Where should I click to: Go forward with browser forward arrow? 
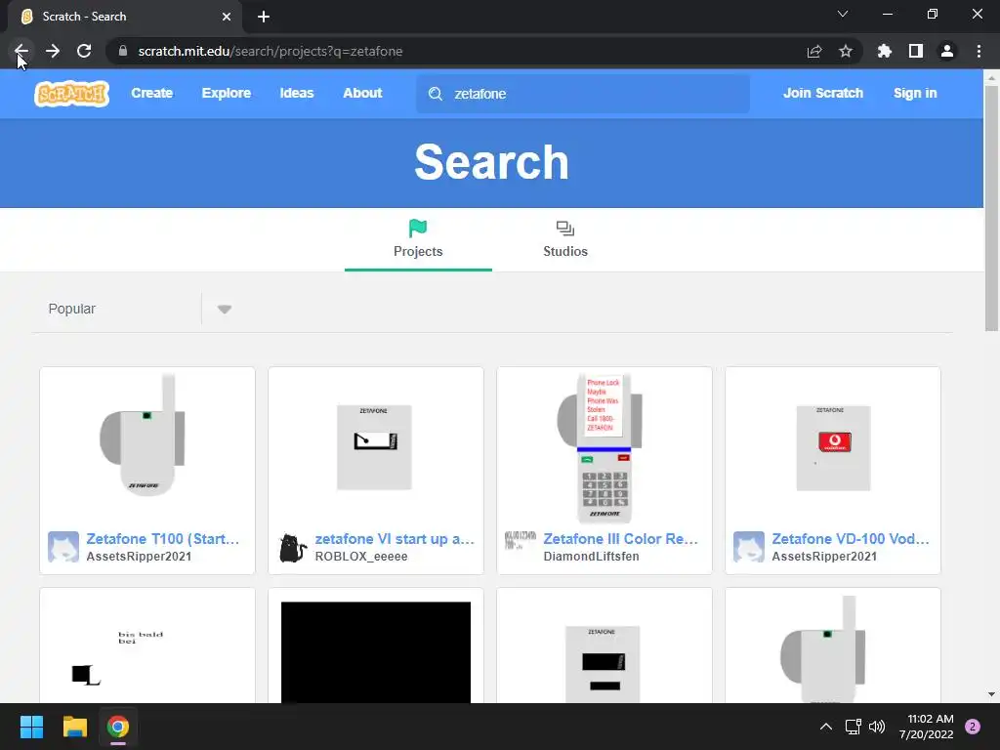[x=53, y=51]
